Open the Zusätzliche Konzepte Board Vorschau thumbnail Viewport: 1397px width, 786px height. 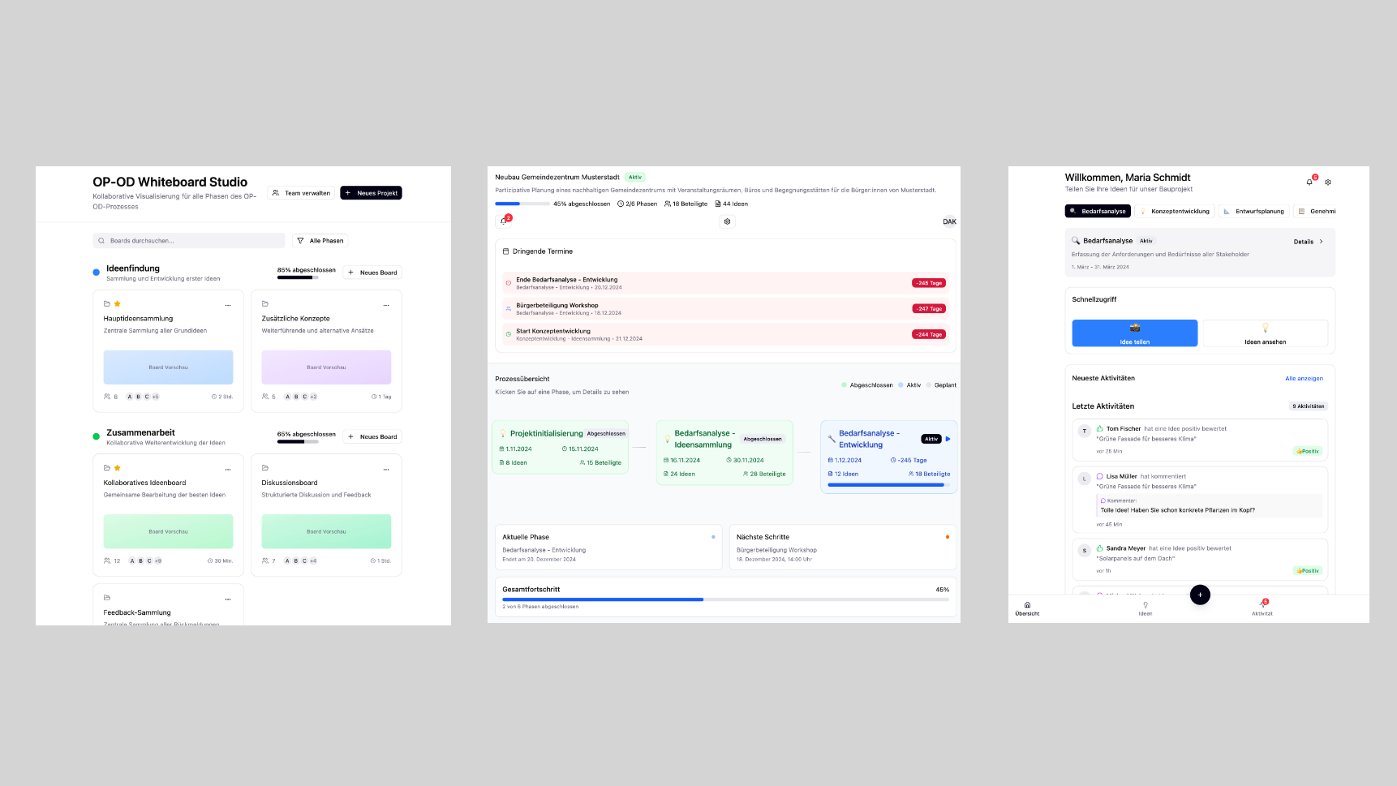[326, 367]
